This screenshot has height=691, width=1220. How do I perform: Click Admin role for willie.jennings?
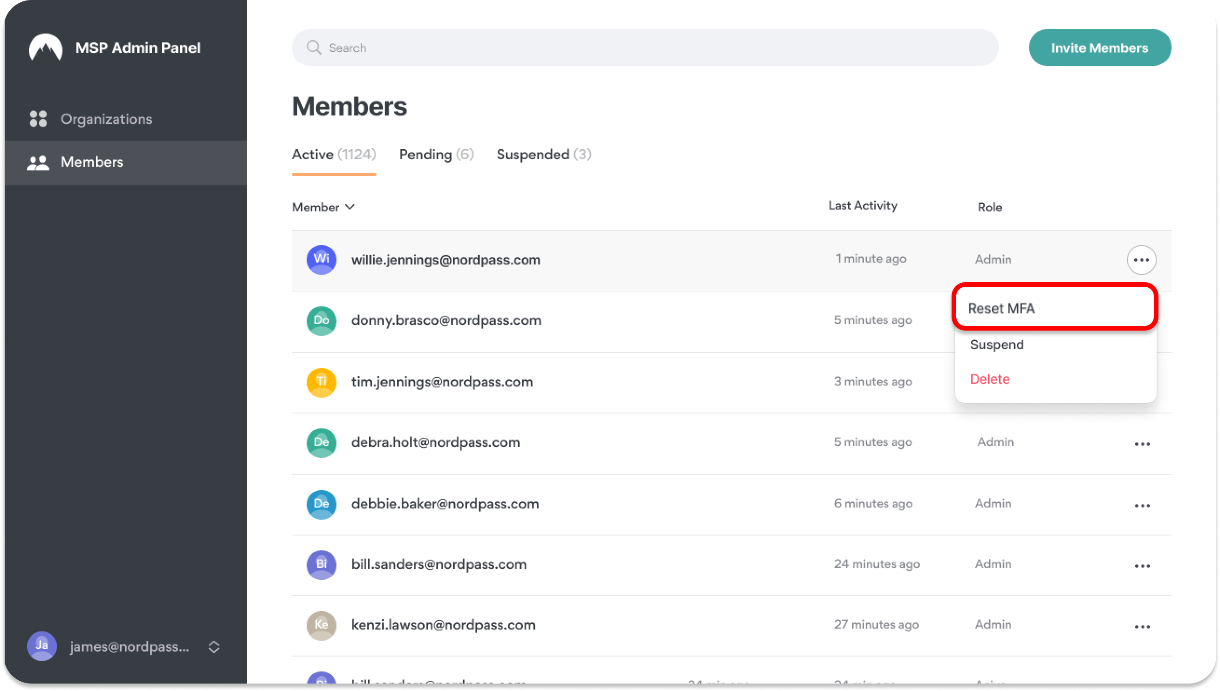[993, 260]
